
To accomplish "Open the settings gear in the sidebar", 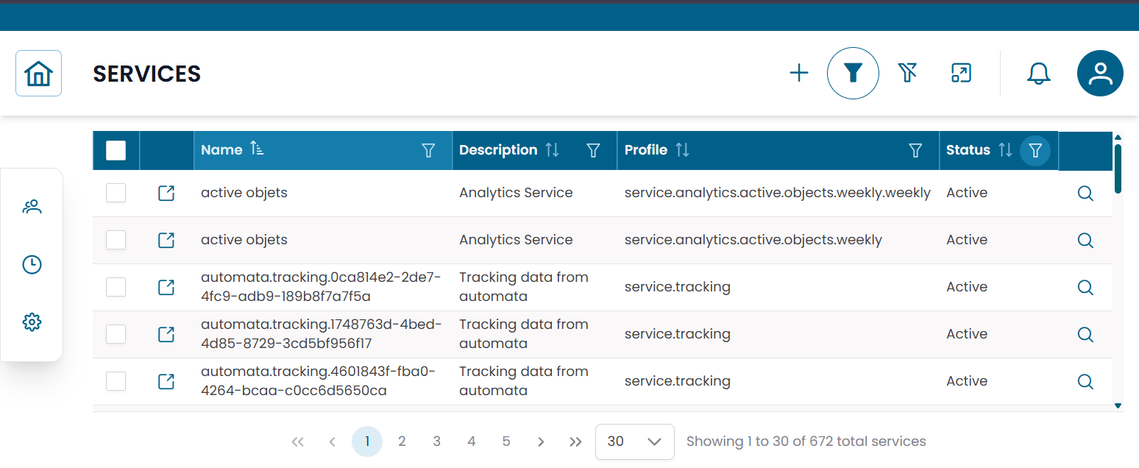I will [32, 322].
